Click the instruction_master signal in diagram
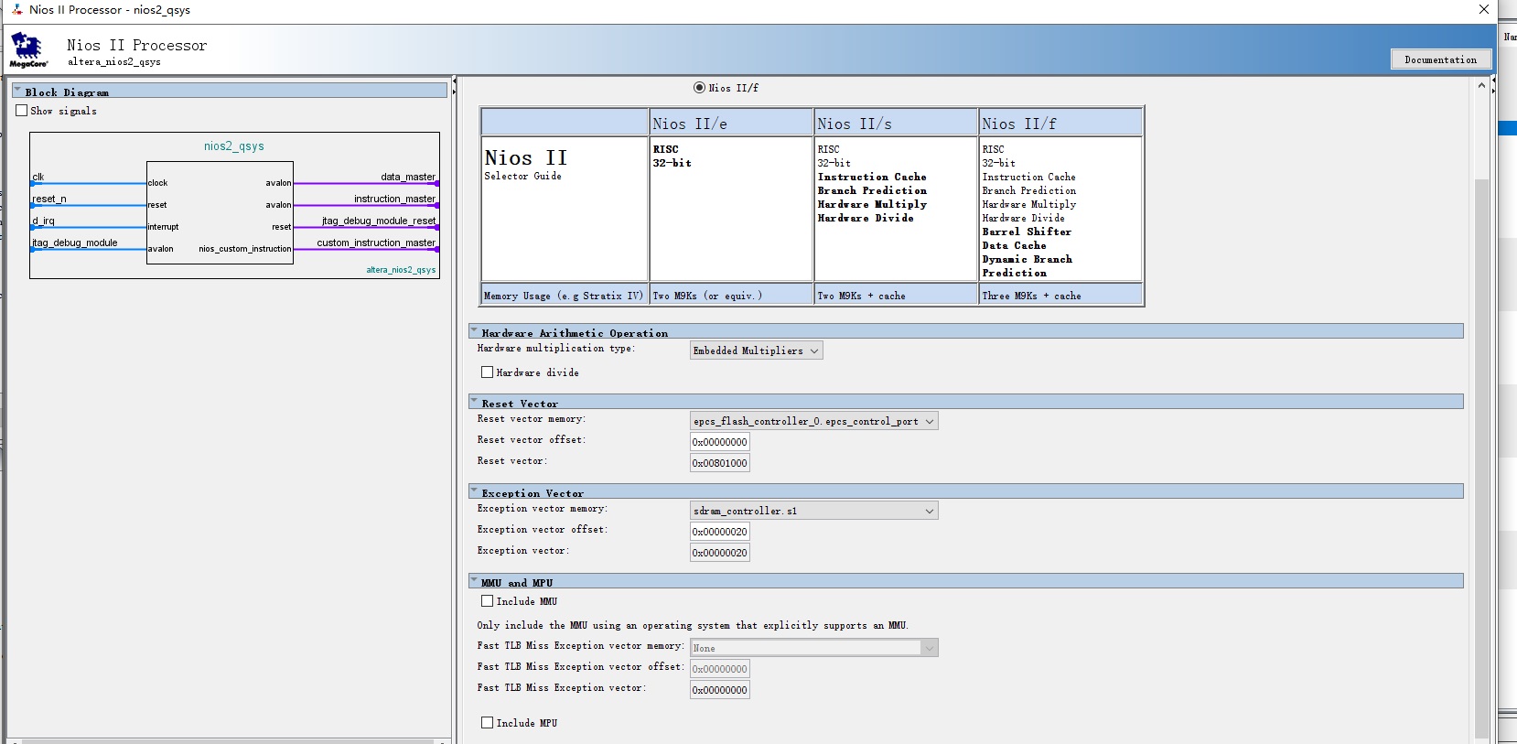1517x744 pixels. (x=394, y=199)
